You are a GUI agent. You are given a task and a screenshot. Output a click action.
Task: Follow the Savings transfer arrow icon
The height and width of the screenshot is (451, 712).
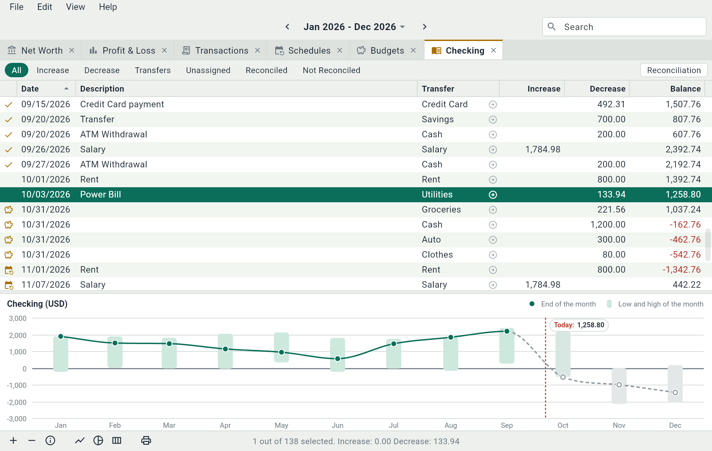pyautogui.click(x=493, y=120)
